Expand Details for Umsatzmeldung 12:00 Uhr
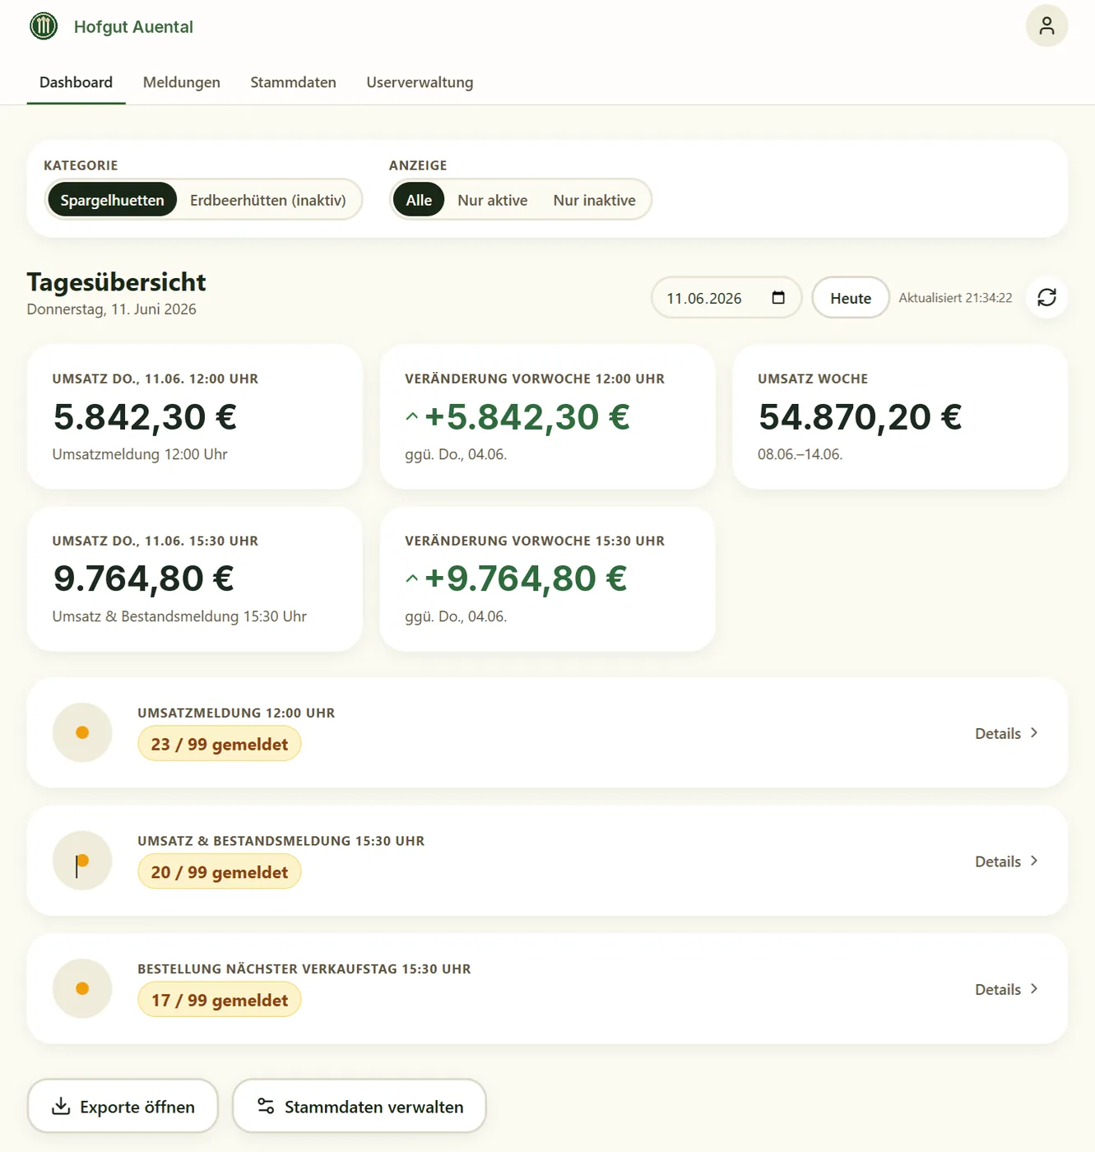1095x1152 pixels. [x=1006, y=733]
